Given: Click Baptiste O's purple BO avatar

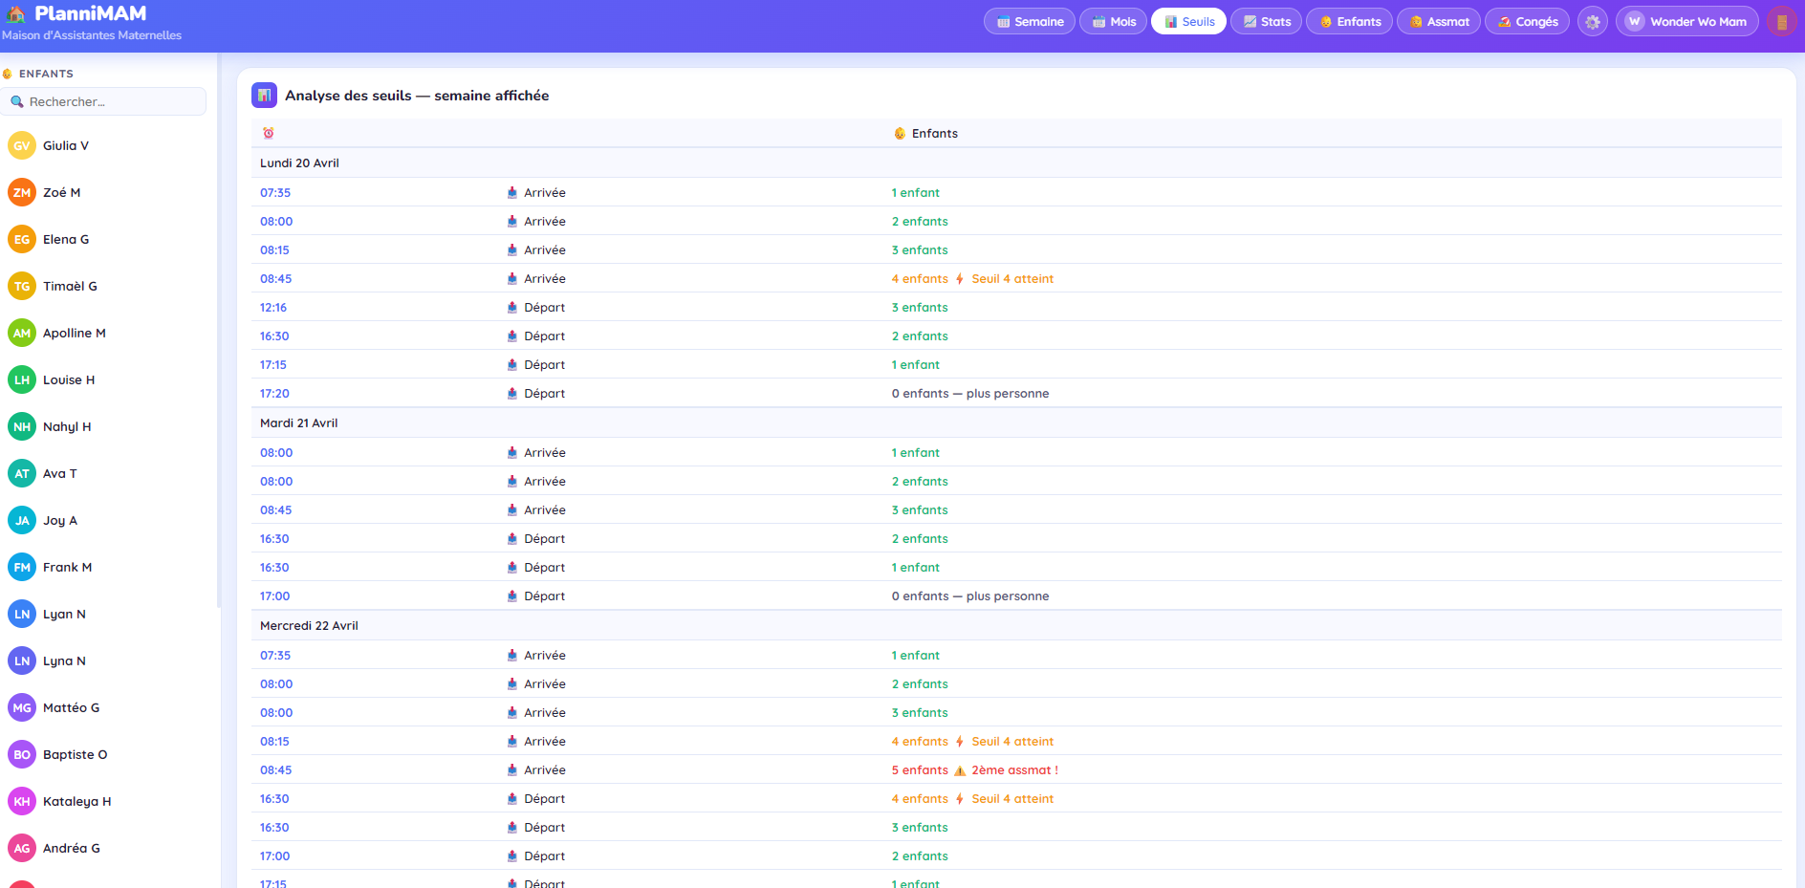Looking at the screenshot, I should click(22, 755).
